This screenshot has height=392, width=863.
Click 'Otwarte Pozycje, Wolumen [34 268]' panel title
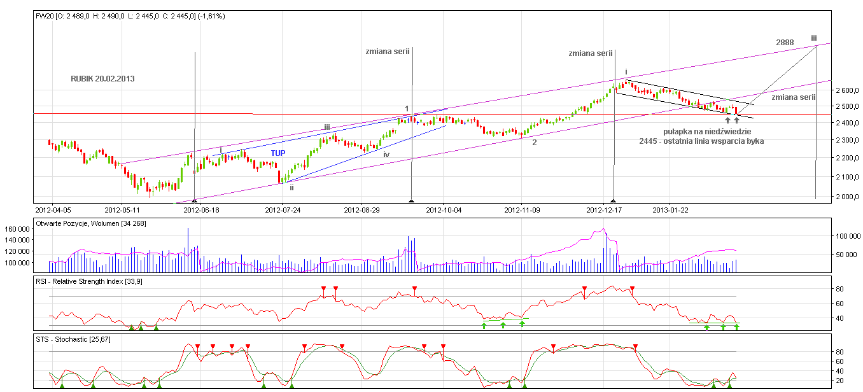pos(92,223)
